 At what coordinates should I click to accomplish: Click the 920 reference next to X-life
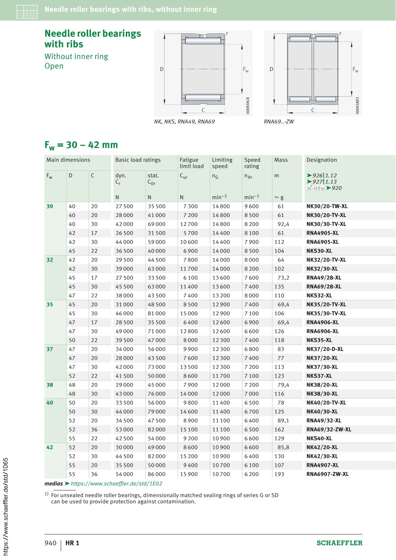(x=336, y=188)
